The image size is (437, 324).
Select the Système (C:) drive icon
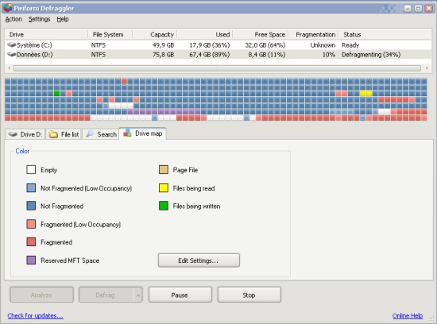(x=11, y=44)
